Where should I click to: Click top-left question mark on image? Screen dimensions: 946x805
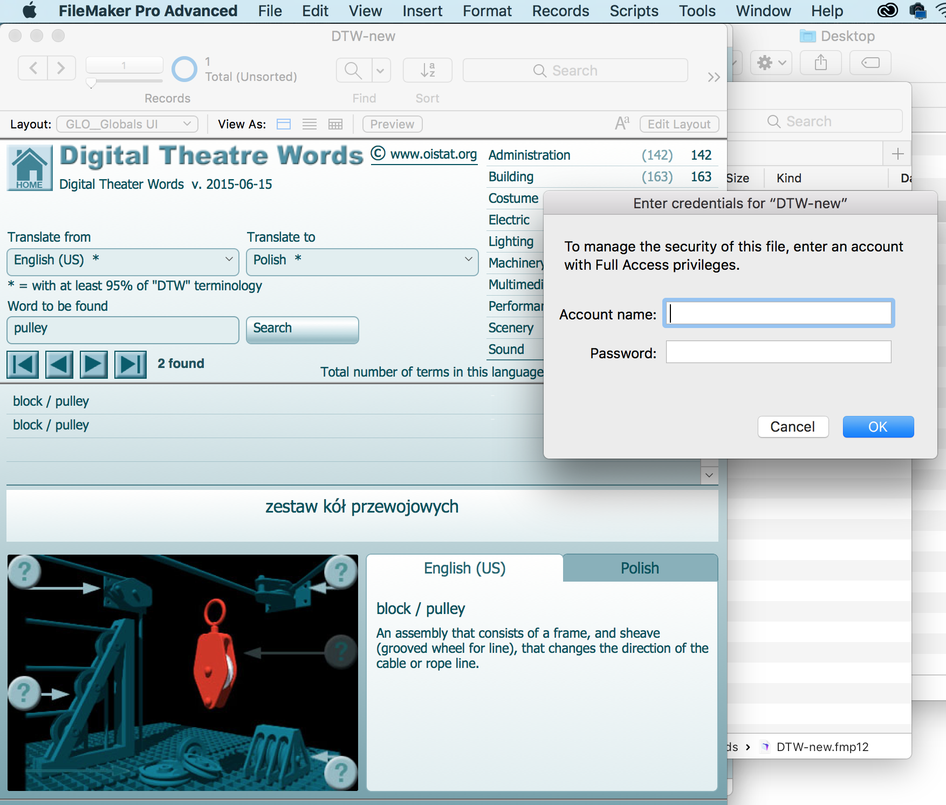[24, 571]
